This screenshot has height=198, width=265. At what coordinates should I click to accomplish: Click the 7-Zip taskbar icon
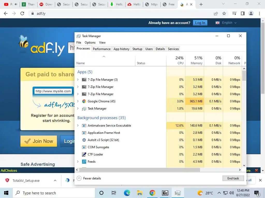(165, 193)
